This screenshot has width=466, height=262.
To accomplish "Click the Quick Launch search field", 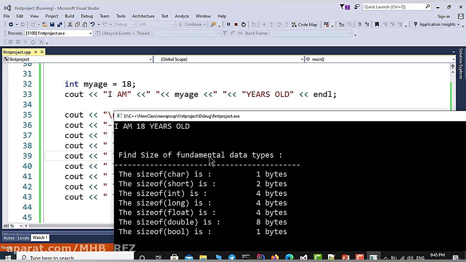I will [x=394, y=7].
